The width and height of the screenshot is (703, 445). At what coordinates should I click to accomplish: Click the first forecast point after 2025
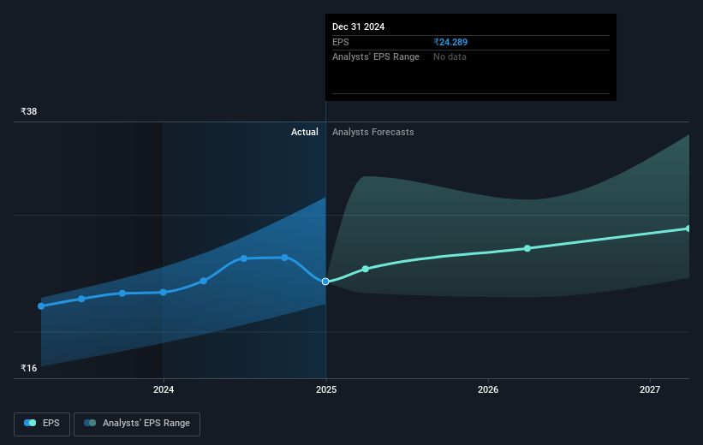(366, 269)
